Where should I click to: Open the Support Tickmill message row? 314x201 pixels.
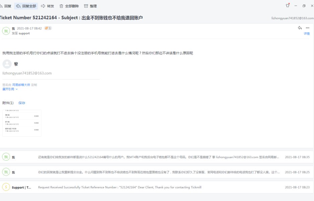[x=157, y=187]
